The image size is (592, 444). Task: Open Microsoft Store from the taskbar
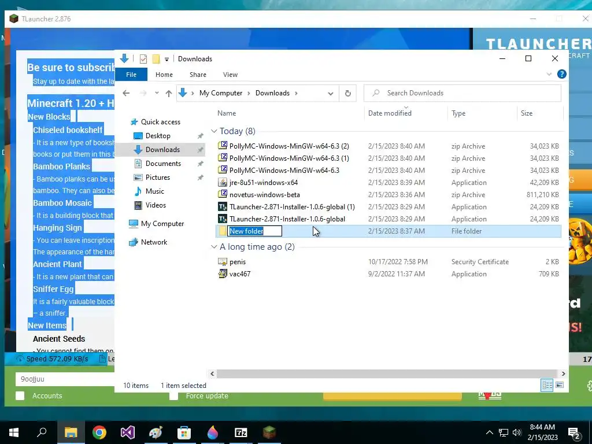[184, 432]
